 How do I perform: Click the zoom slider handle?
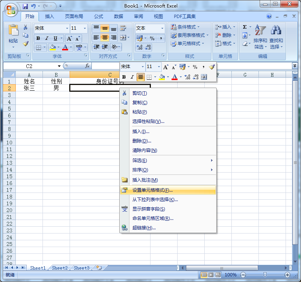pyautogui.click(x=265, y=275)
